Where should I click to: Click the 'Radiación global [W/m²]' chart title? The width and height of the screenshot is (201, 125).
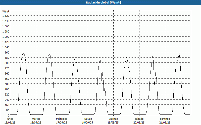pos(103,2)
